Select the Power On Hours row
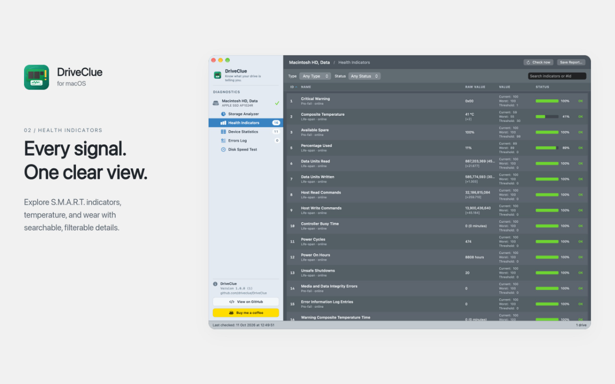The height and width of the screenshot is (384, 615). tap(437, 258)
